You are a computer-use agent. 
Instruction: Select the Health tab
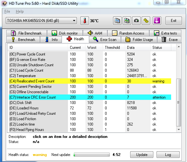click(75, 39)
